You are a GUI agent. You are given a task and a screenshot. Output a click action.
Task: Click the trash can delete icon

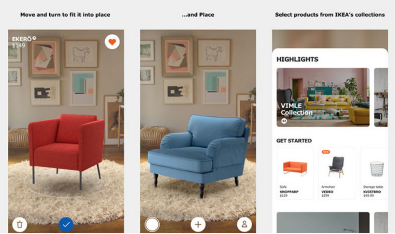[19, 224]
